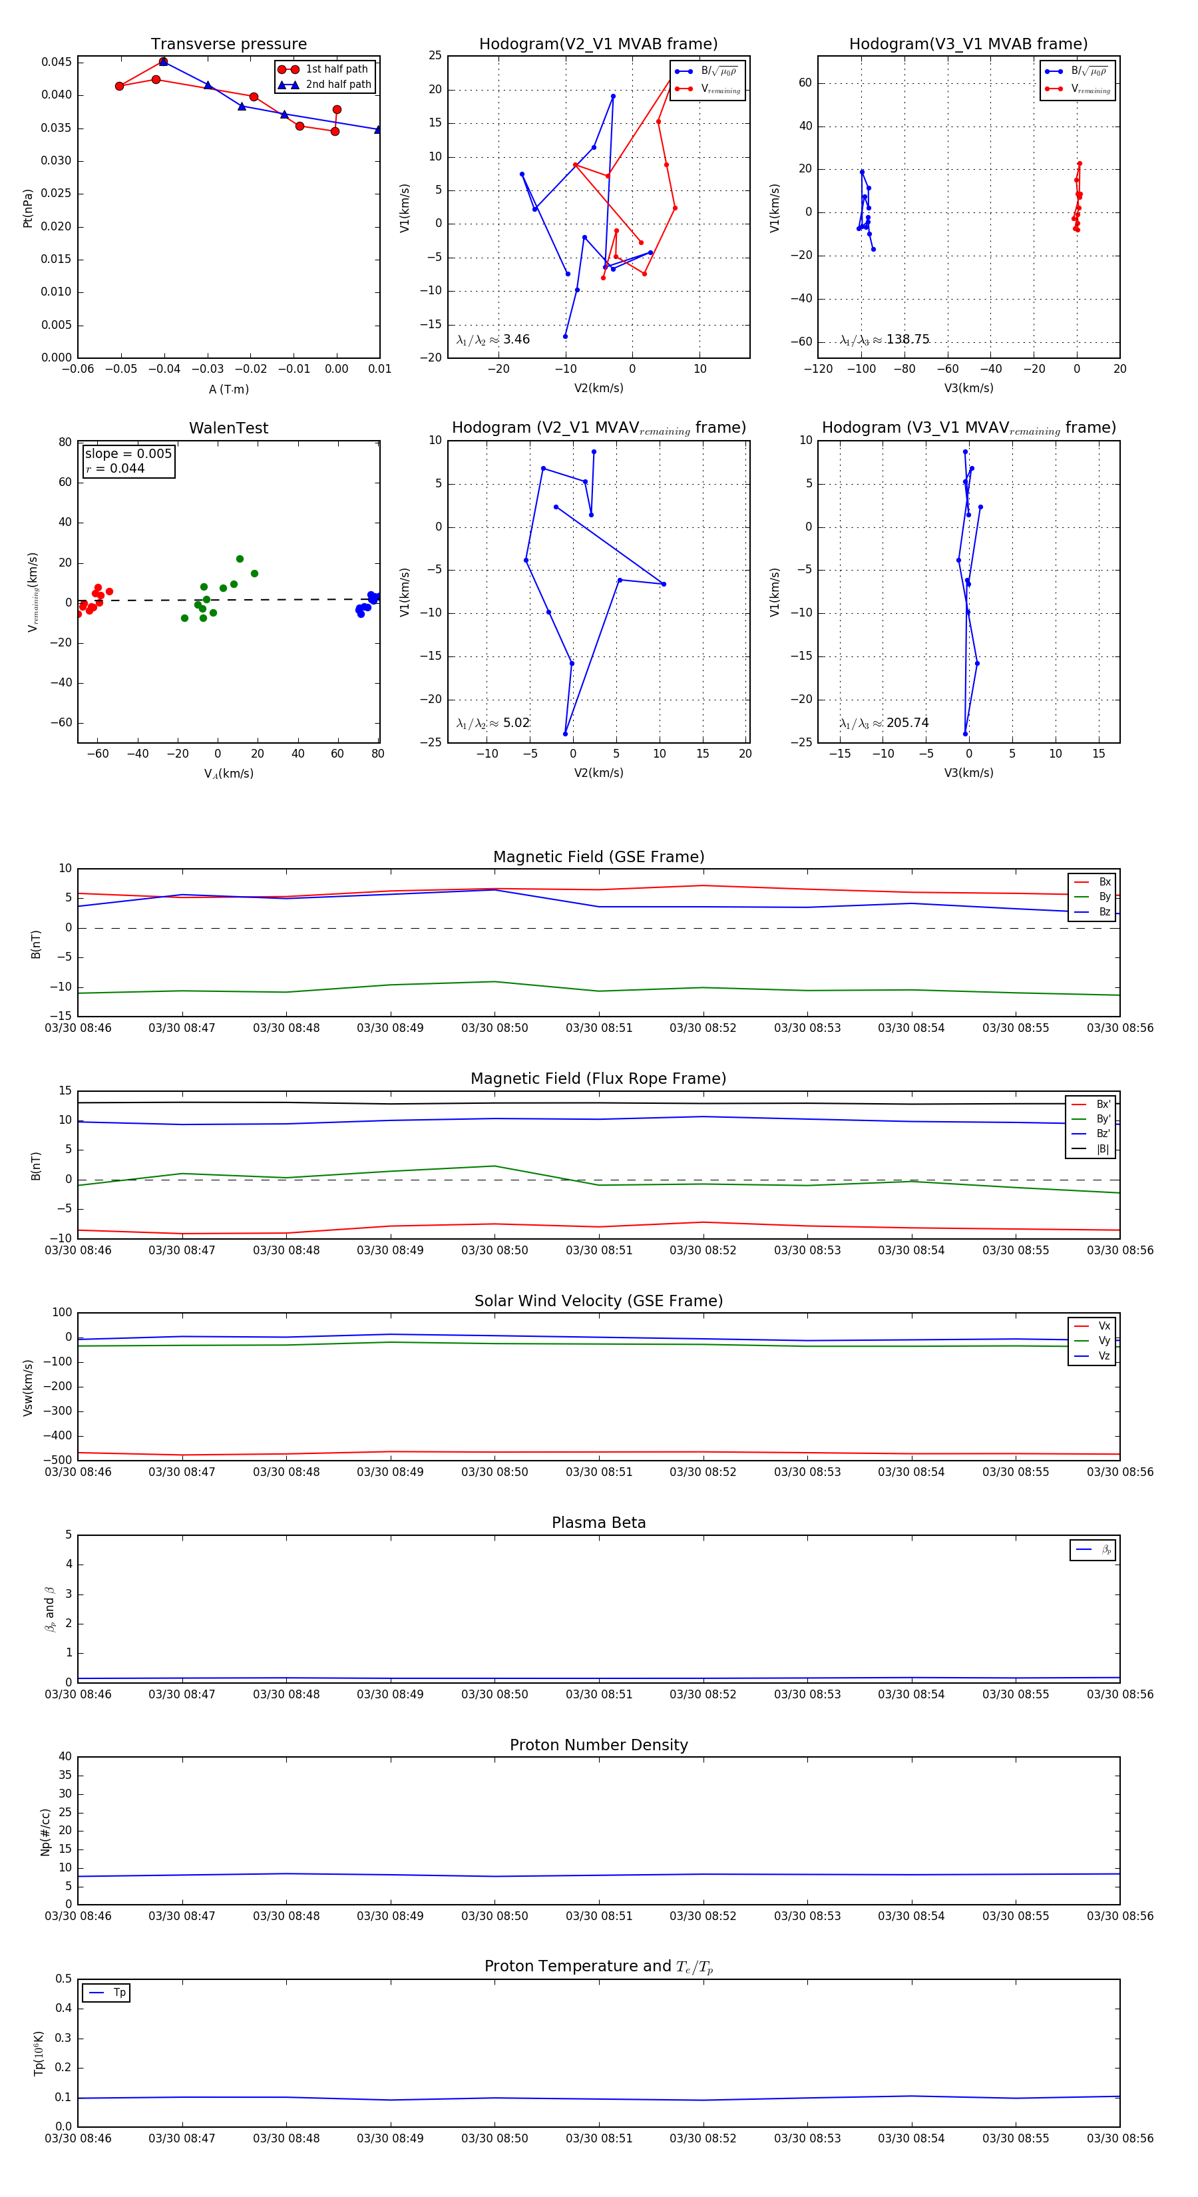The image size is (1198, 2197).
Task: Click 'Hodogram (V3_V1 MVAVremaining frame)' title
Action: (968, 428)
